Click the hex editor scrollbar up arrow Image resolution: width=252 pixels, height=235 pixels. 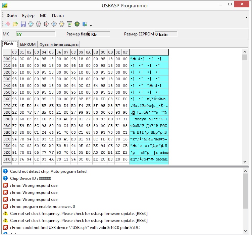coord(245,52)
